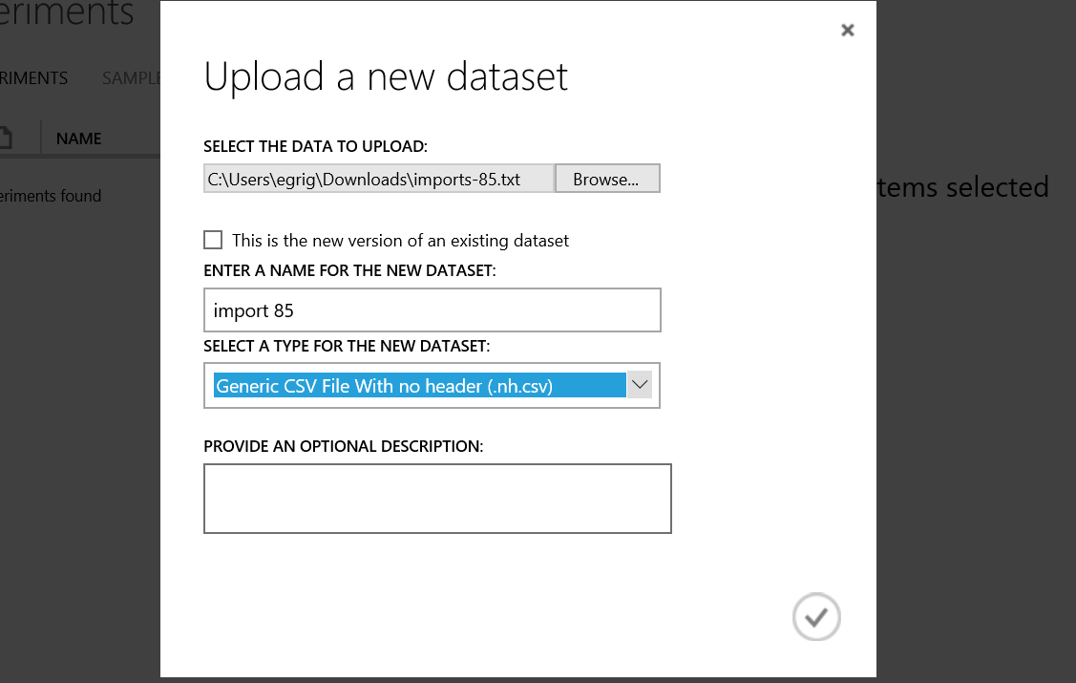Sort by the NAME column header
This screenshot has height=683, width=1076.
(79, 139)
